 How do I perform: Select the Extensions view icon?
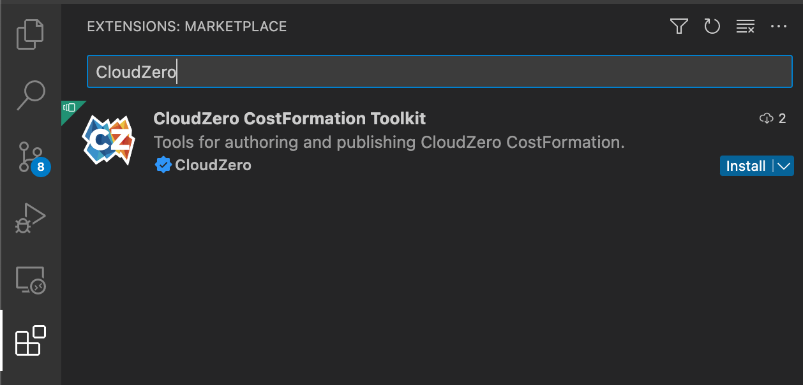(30, 341)
